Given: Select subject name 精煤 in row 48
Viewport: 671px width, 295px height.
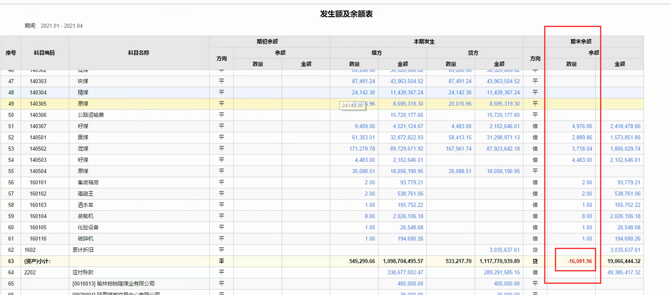Looking at the screenshot, I should tap(83, 93).
